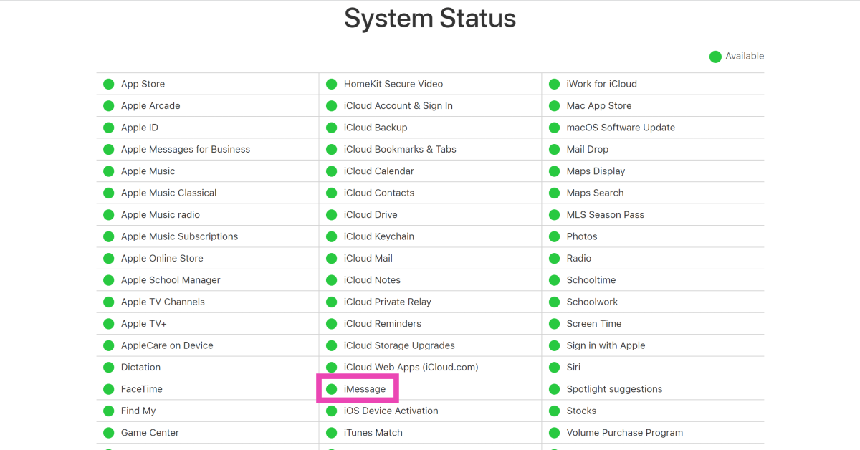Click the green dot beside iWork for iCloud
The width and height of the screenshot is (860, 450).
click(x=554, y=84)
